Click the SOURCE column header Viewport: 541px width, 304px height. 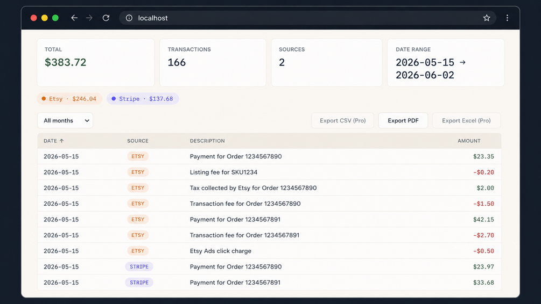click(138, 141)
